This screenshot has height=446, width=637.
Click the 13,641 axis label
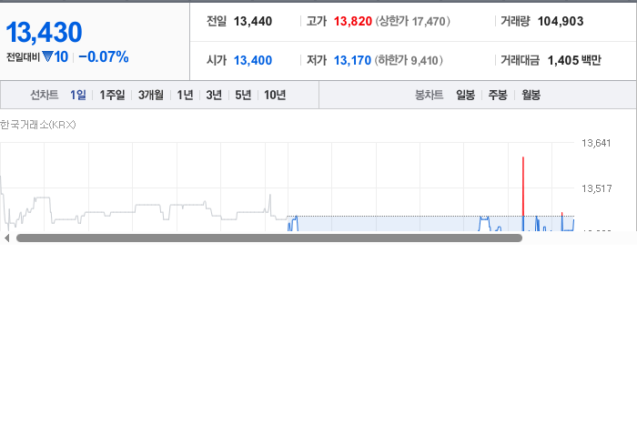tap(596, 143)
